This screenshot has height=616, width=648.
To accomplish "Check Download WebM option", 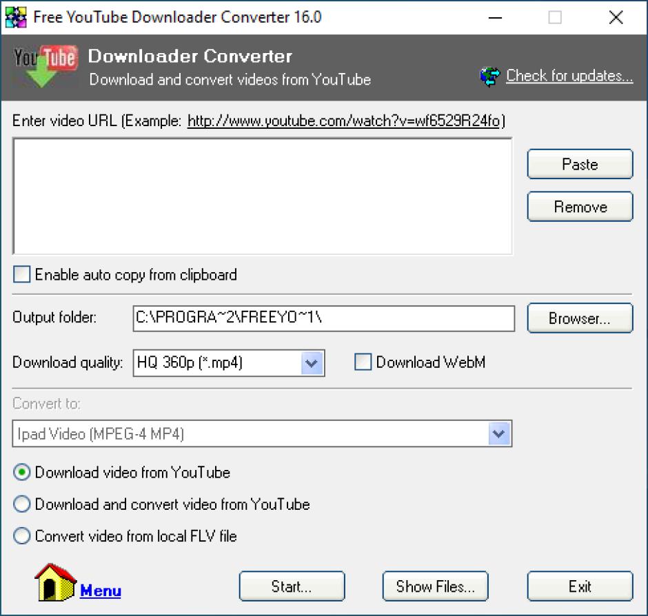I will 363,362.
